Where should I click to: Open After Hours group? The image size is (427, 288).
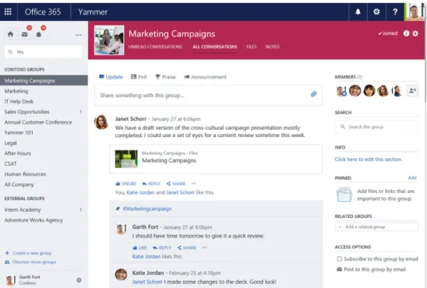[18, 153]
